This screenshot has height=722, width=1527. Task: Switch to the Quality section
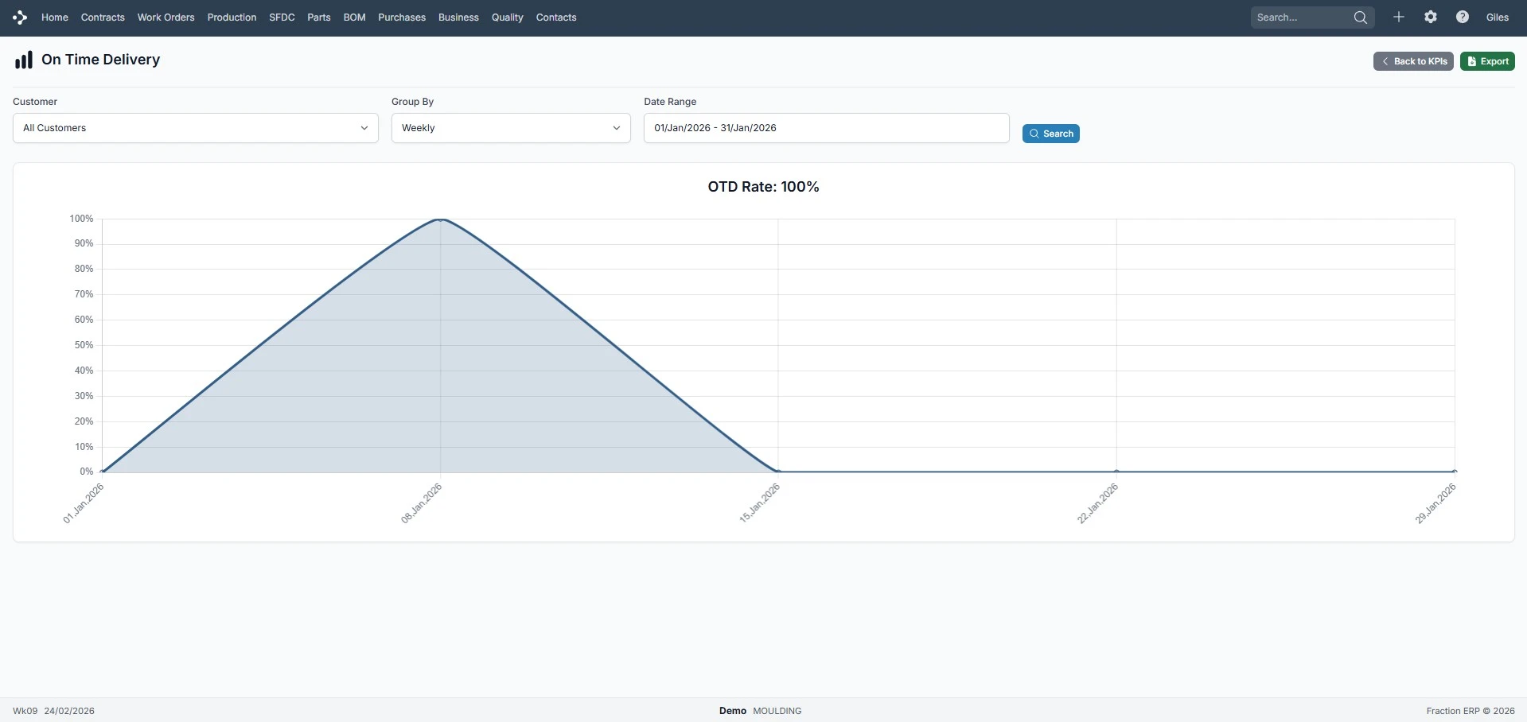(x=507, y=17)
